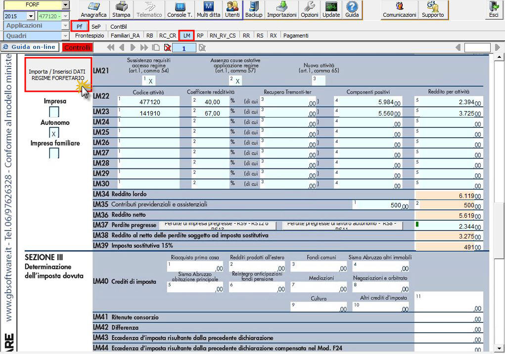Open Opzioni settings wrench icon
505x354 pixels.
point(310,10)
